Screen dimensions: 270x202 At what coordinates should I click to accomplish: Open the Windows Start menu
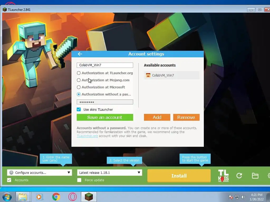coord(7,197)
